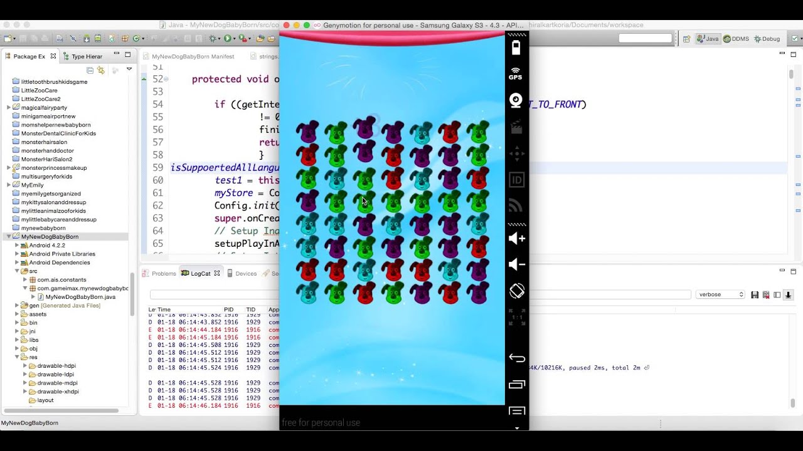This screenshot has height=451, width=803.
Task: Open Genymotion battery settings icon
Action: (516, 48)
